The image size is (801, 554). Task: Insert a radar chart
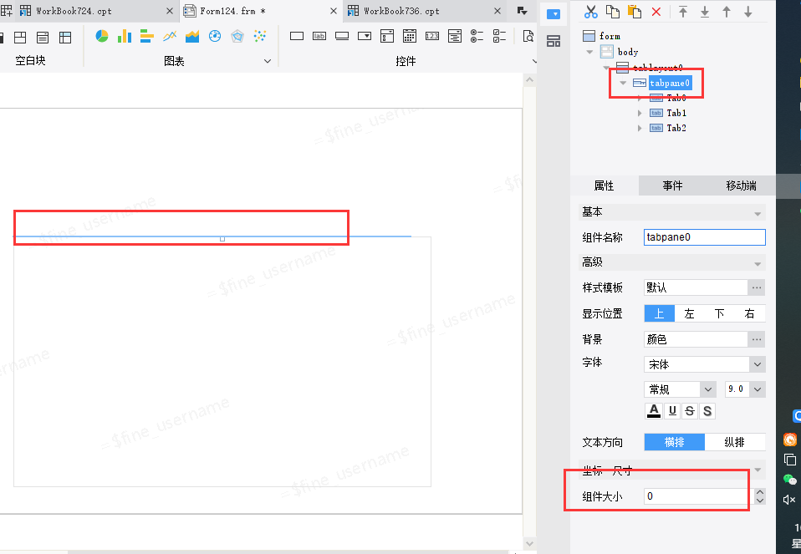pos(237,36)
